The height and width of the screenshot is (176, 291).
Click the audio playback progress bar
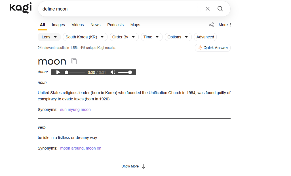(75, 72)
